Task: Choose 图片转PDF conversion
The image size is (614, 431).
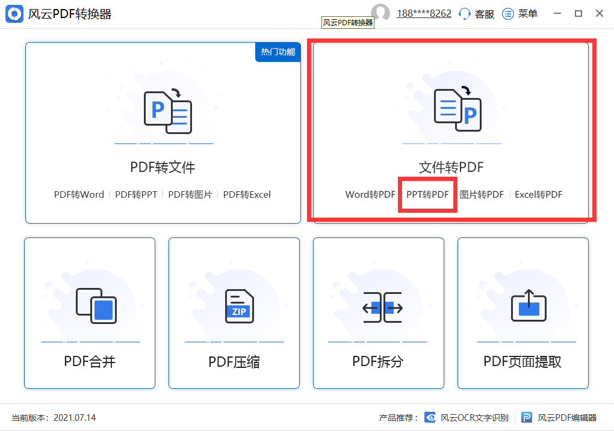Action: pos(482,194)
